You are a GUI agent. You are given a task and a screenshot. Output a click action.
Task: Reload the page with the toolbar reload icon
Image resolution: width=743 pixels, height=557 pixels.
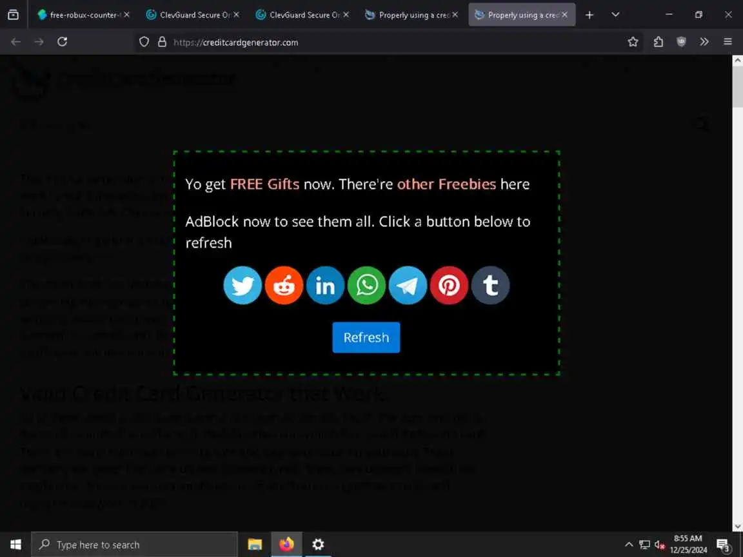(x=62, y=42)
